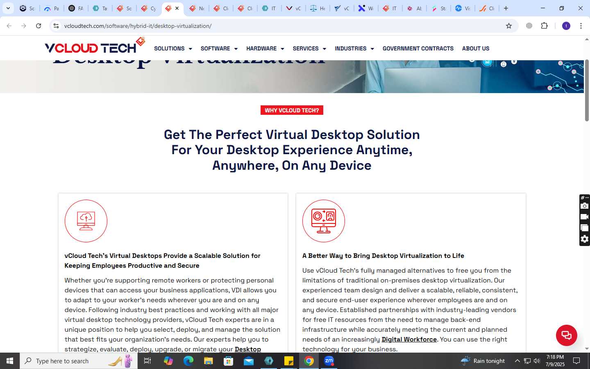
Task: Open the ABOUT US menu item
Action: pos(476,48)
